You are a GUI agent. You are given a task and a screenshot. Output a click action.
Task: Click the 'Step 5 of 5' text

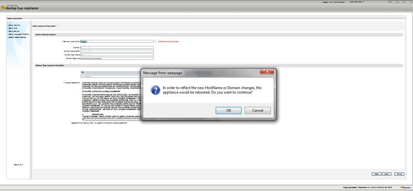tap(18, 165)
